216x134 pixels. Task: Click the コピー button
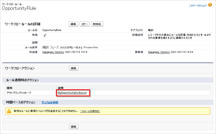(x=85, y=24)
